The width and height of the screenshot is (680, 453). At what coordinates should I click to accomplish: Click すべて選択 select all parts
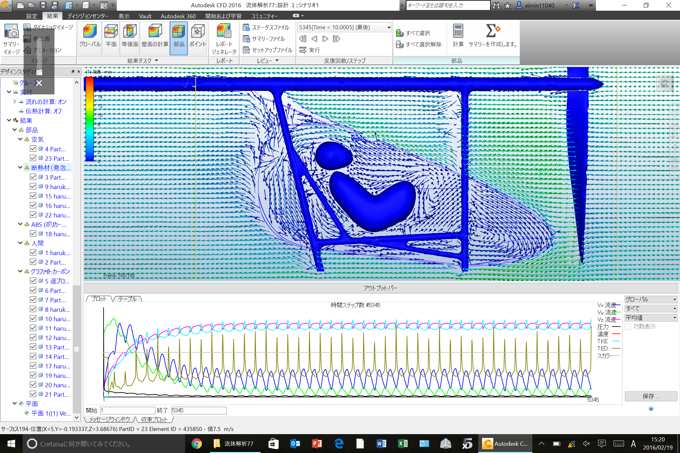coord(413,33)
